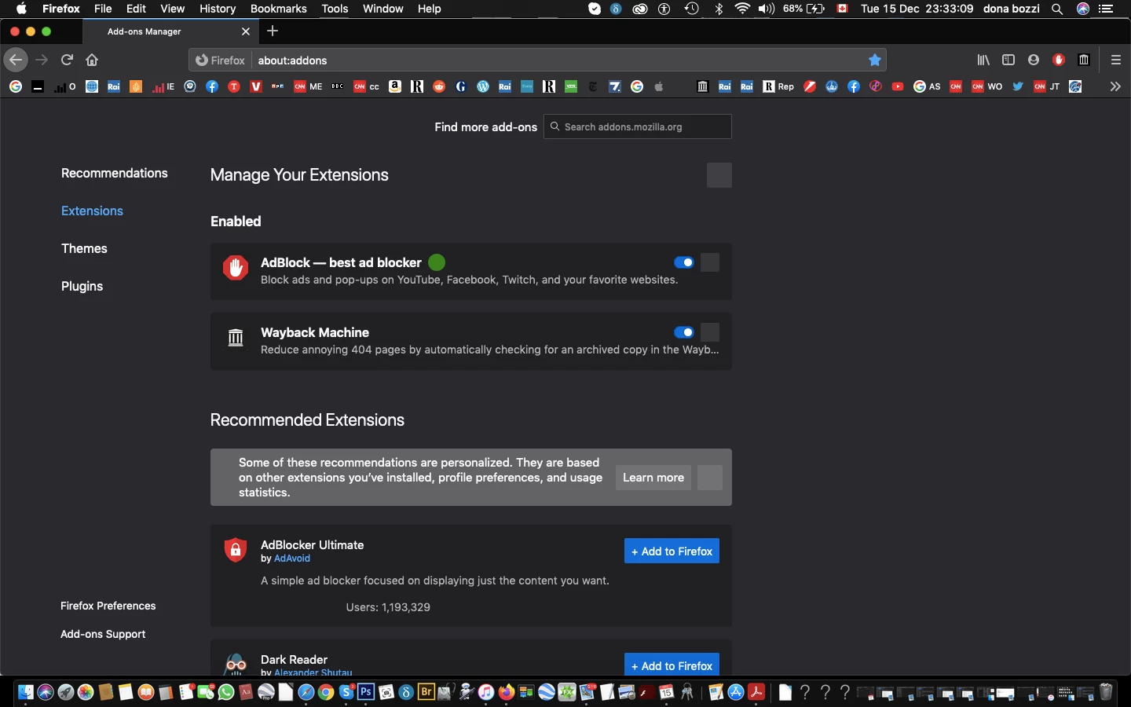The width and height of the screenshot is (1131, 707).
Task: Open the YouTube bookmark
Action: 898,86
